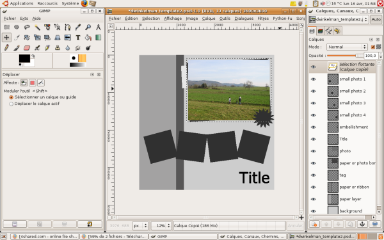The image size is (384, 240).
Task: Select the Crop knife tool
Action: pyautogui.click(x=17, y=38)
